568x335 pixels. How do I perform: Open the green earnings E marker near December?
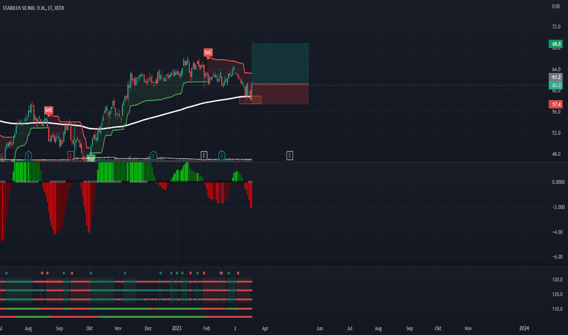tap(153, 156)
